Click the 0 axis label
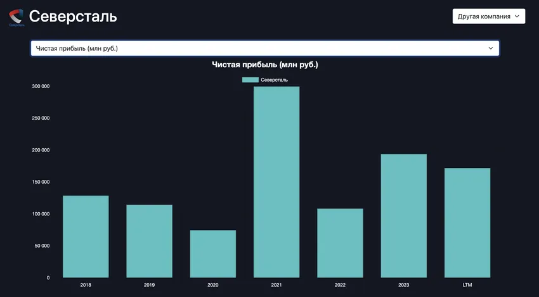 point(48,278)
